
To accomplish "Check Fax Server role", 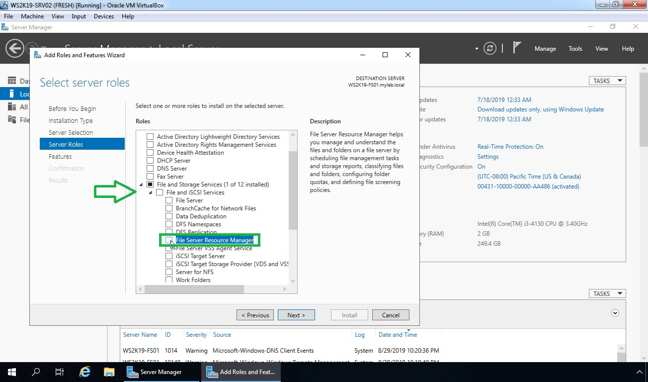I will (x=150, y=177).
